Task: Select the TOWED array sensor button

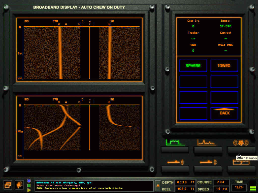Action: [224, 66]
